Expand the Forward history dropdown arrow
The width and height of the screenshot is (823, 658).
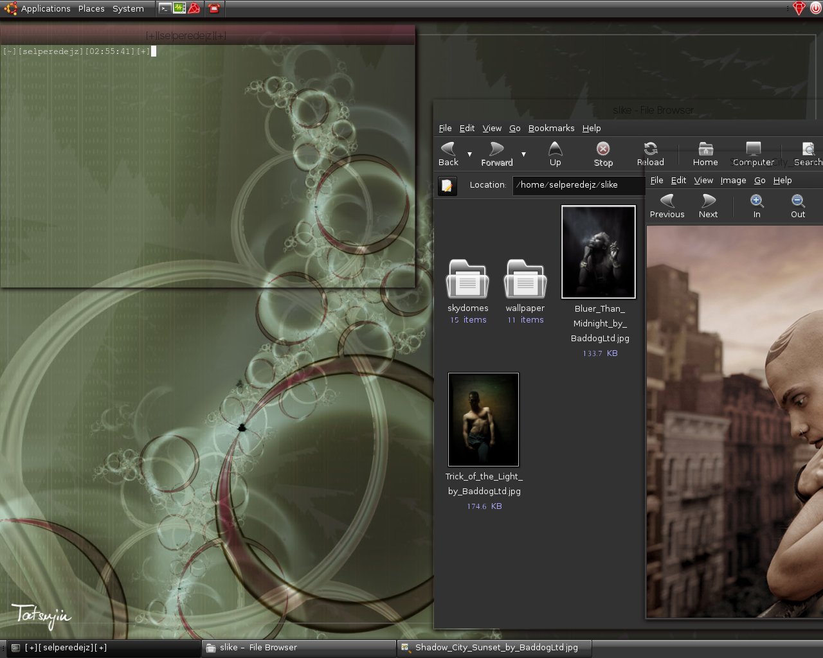pos(523,154)
